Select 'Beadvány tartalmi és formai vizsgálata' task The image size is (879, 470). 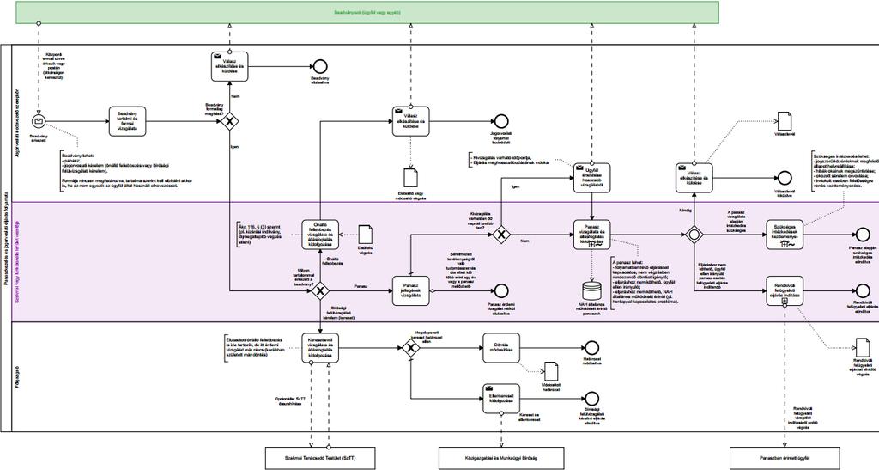127,121
